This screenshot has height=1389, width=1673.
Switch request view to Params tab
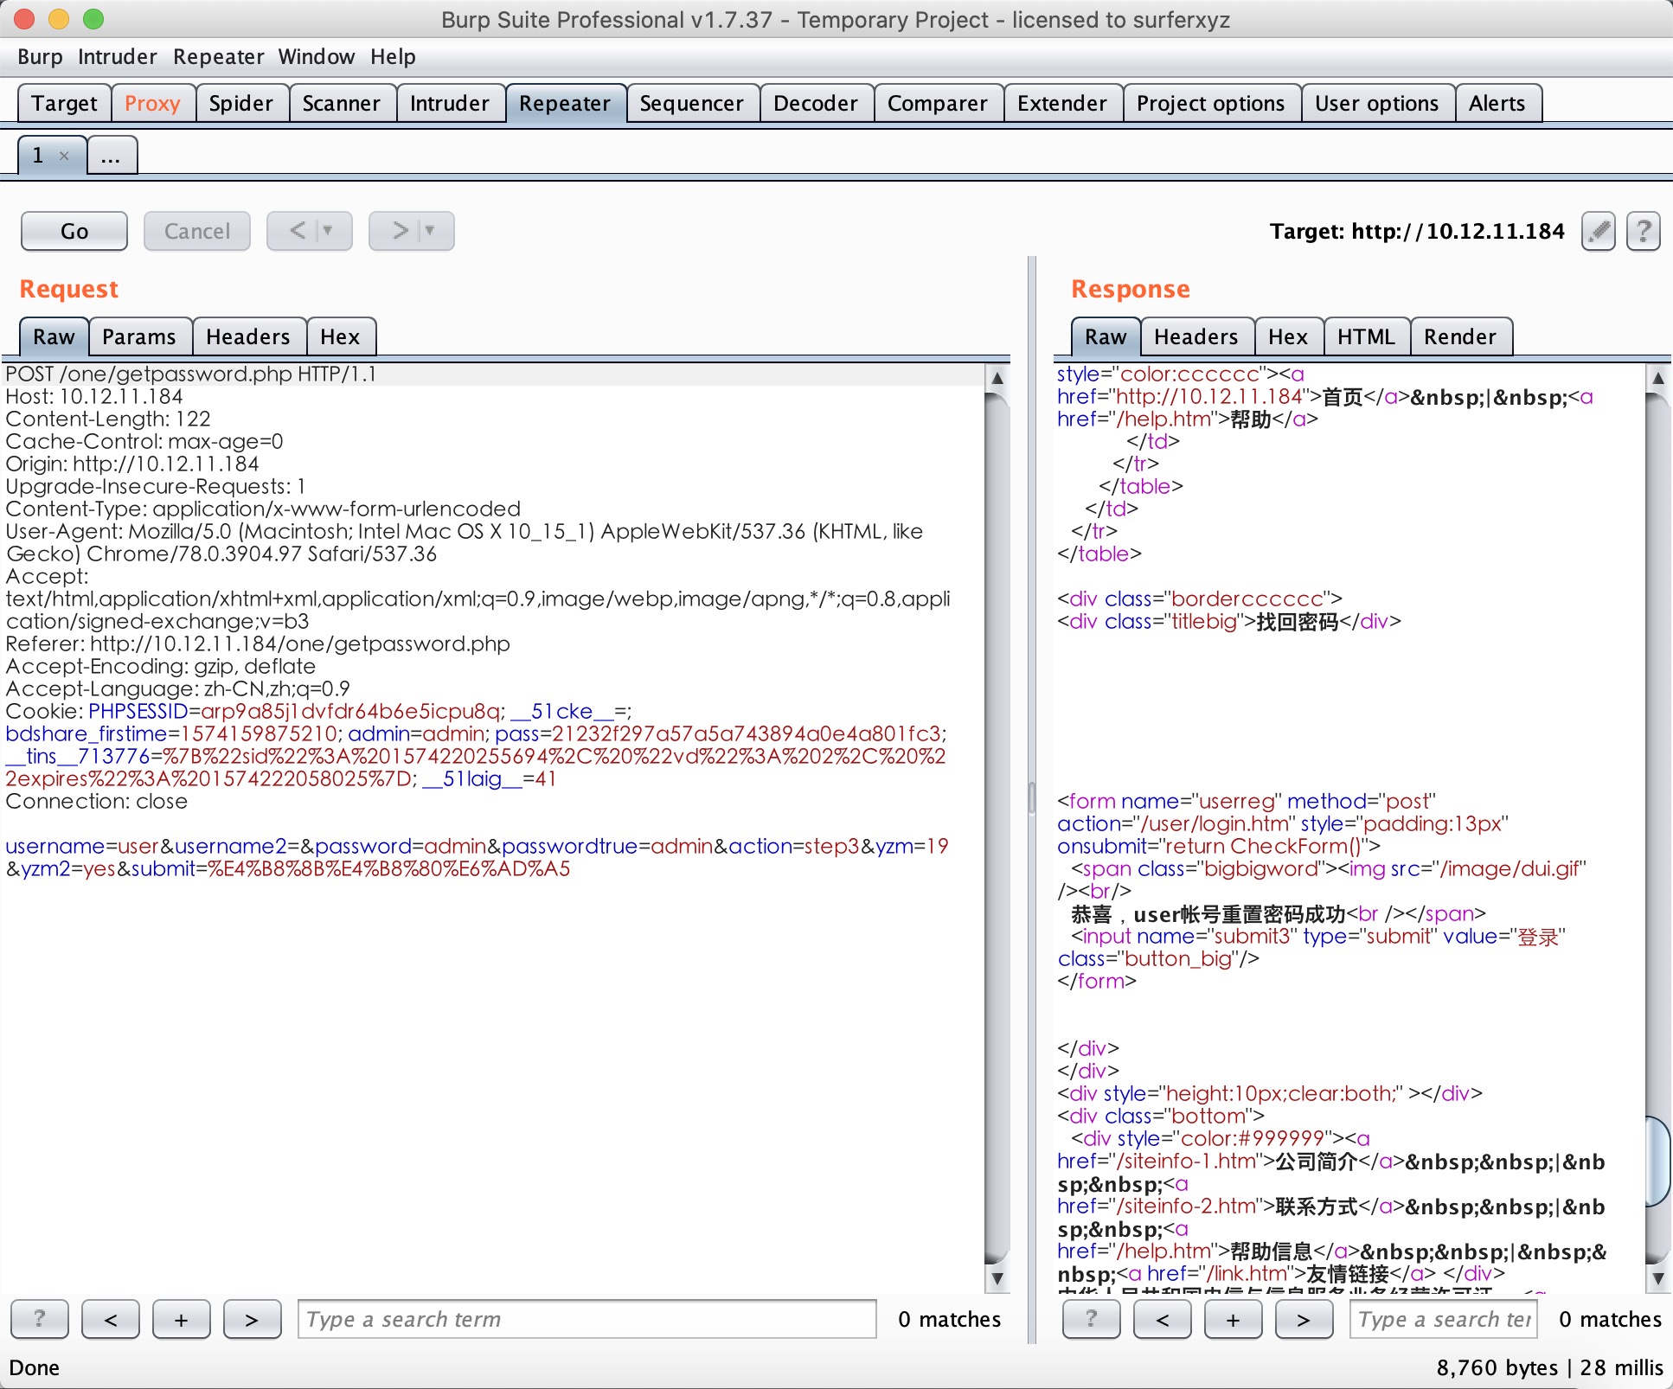tap(138, 337)
